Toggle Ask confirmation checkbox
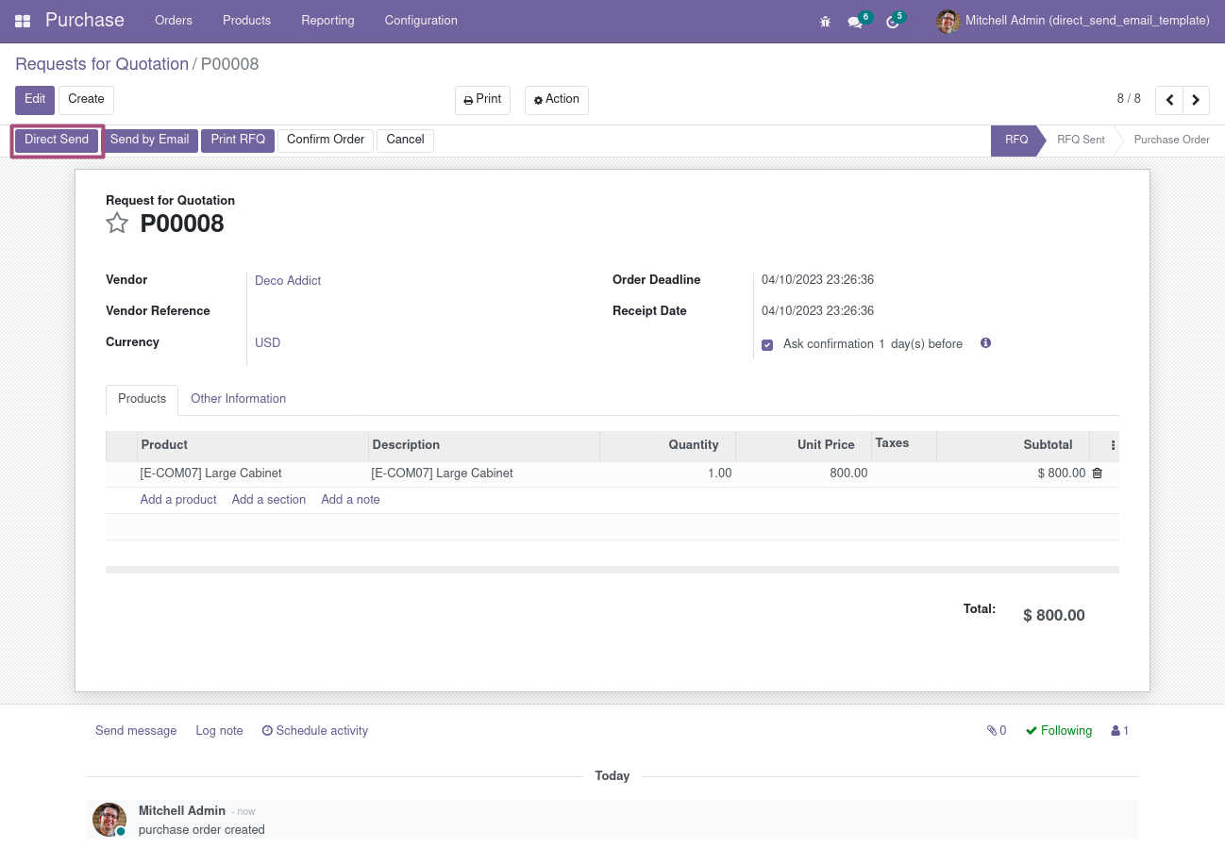 767,345
